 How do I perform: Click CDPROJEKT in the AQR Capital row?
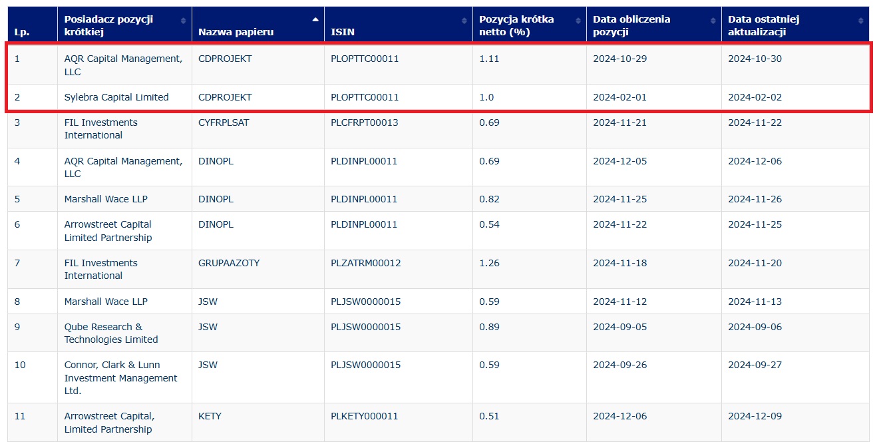225,59
